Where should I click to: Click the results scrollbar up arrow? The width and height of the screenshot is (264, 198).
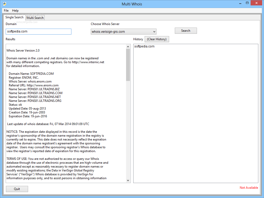(x=128, y=46)
